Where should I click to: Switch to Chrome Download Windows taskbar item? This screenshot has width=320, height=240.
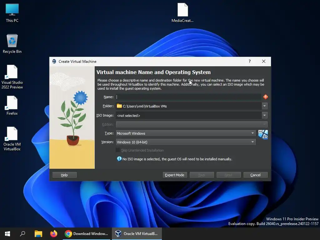tap(87, 234)
